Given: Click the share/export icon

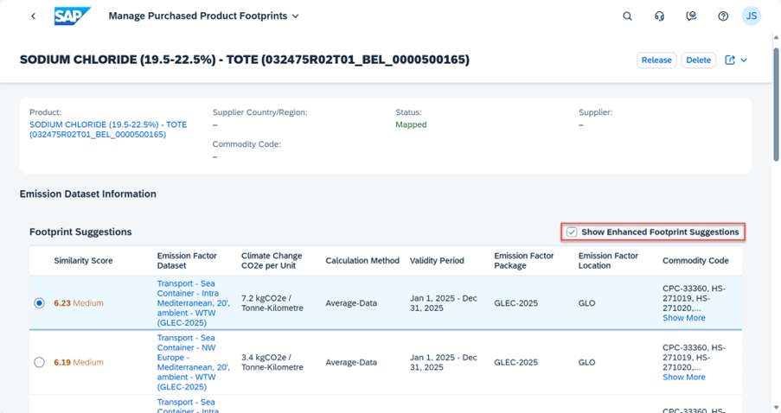Looking at the screenshot, I should click(730, 60).
